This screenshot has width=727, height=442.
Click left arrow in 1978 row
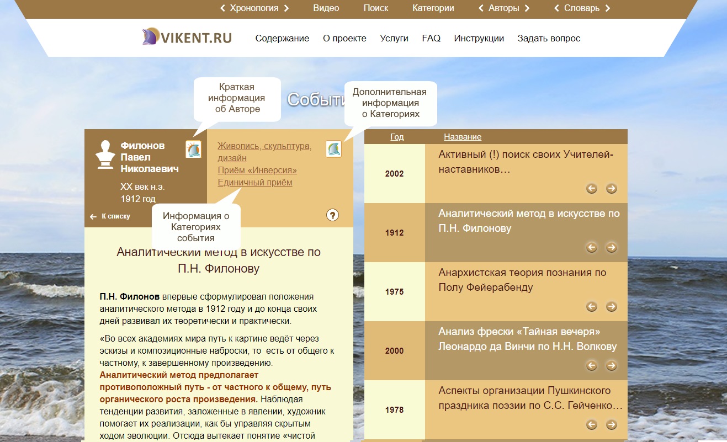[592, 425]
